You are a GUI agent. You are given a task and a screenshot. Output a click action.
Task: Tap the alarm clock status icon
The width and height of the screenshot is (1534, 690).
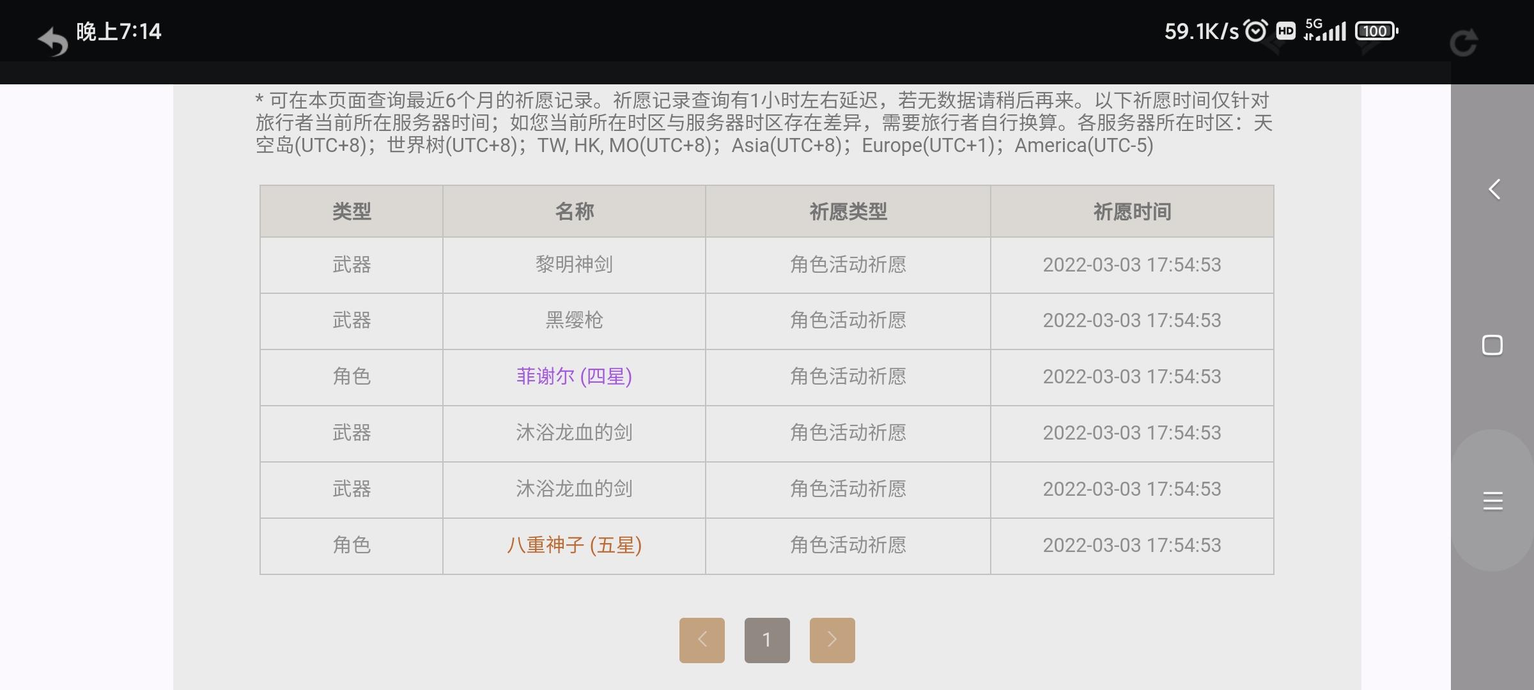1256,31
